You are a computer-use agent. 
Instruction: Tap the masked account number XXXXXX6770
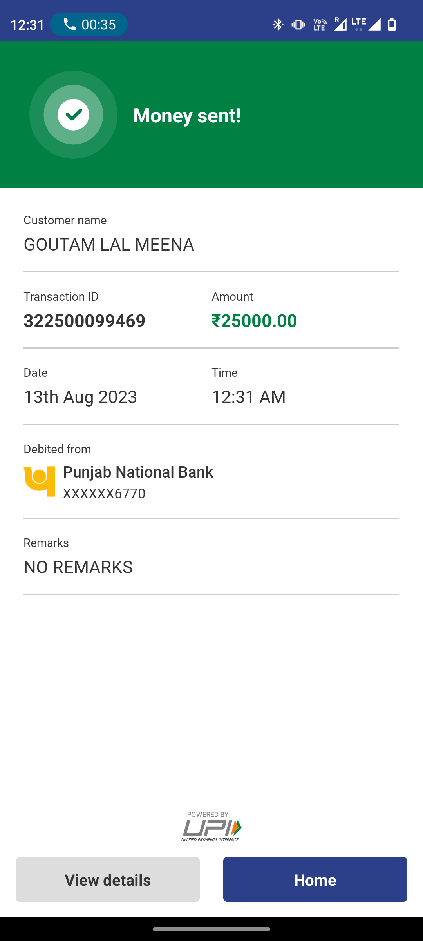click(x=104, y=493)
